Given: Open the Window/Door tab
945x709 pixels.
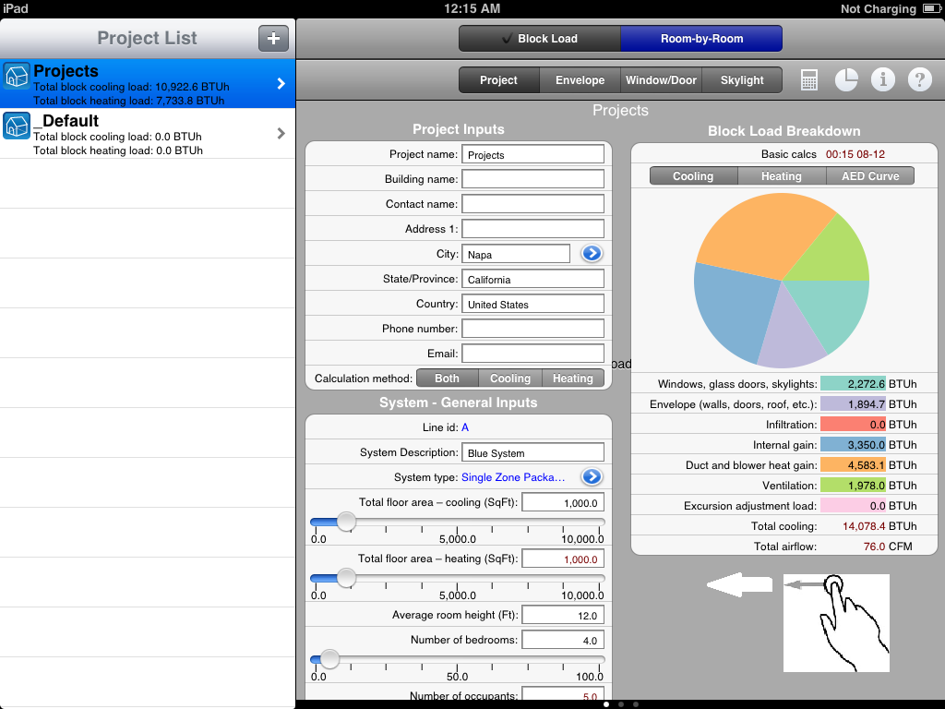Looking at the screenshot, I should (x=661, y=80).
